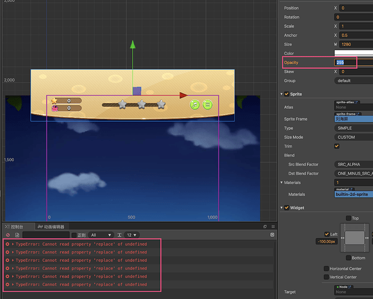
Task: Click the green list menu button in the scene
Action: click(x=207, y=105)
